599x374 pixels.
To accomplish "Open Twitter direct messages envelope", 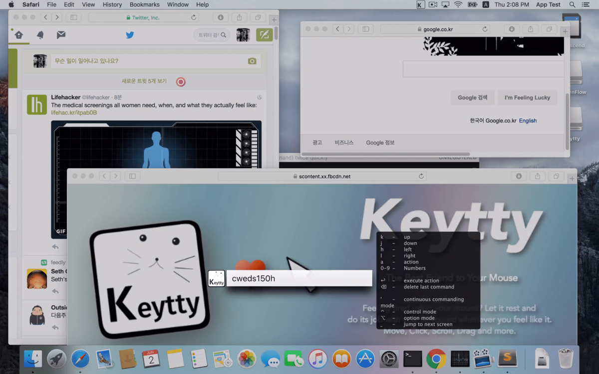I will [x=61, y=35].
